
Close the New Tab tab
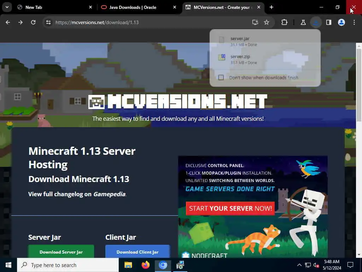(90, 7)
